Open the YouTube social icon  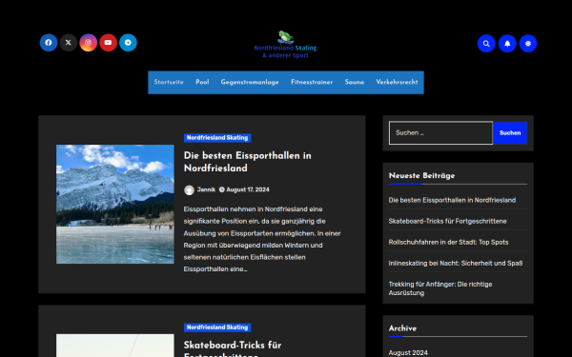tap(108, 43)
